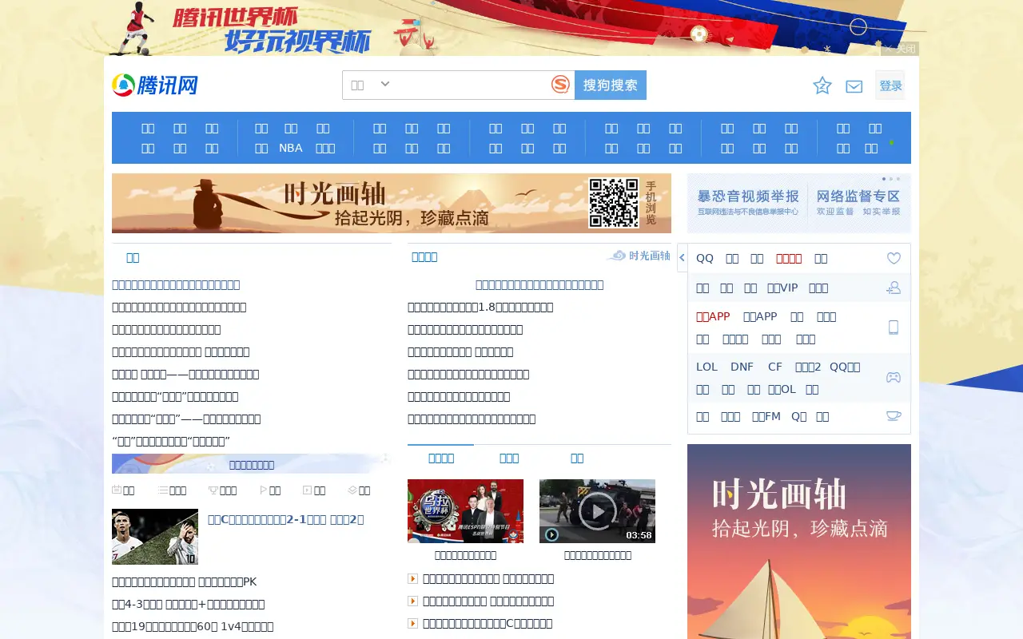Viewport: 1023px width, 639px height.
Task: Open the headline containing 4-3
Action: pos(189,604)
